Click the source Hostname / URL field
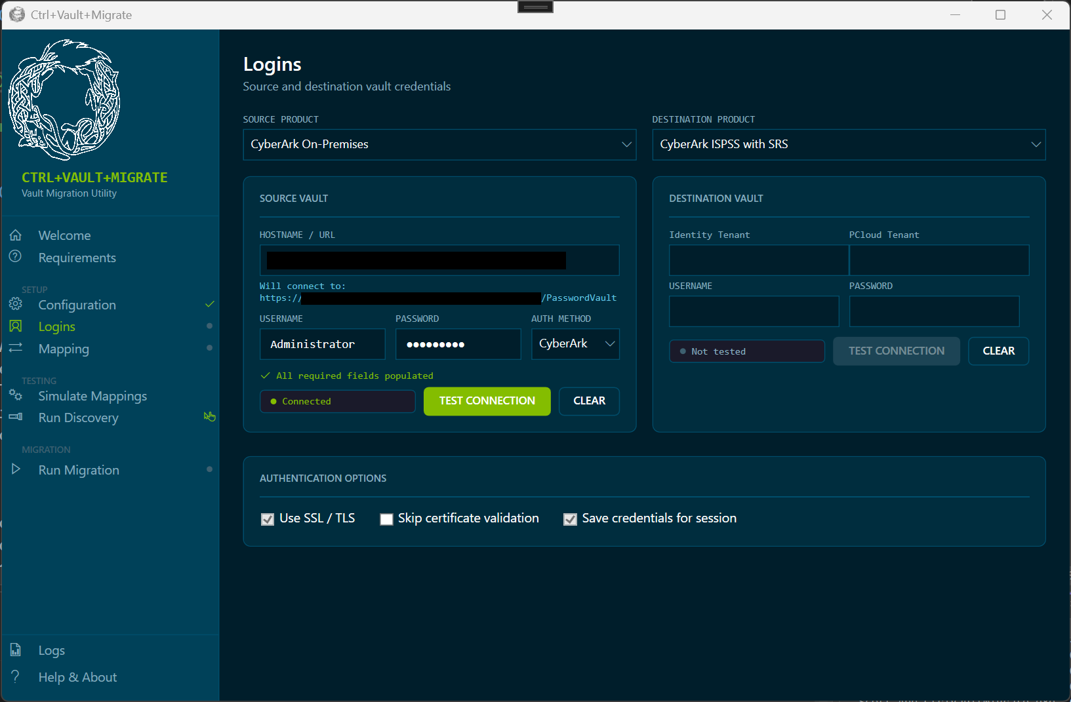The height and width of the screenshot is (702, 1071). [439, 260]
